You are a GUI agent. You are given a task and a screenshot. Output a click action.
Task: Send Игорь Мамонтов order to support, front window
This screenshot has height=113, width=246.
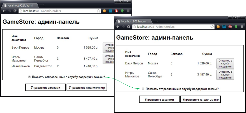click(x=225, y=75)
